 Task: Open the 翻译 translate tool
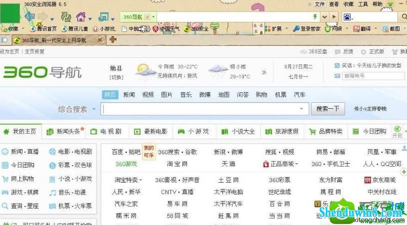tap(362, 28)
